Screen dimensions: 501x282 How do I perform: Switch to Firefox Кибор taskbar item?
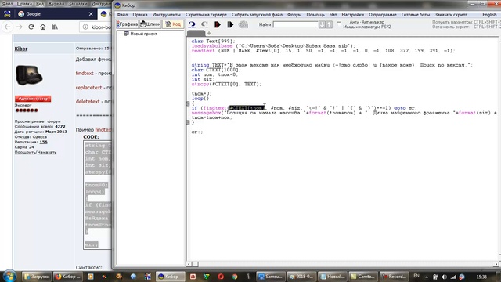tap(67, 277)
